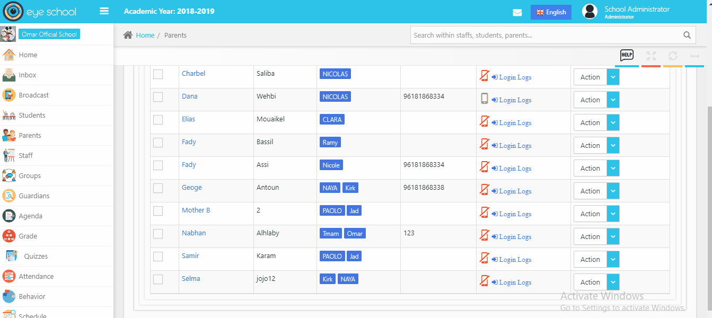Toggle fullscreen with the expand arrows icon

(651, 56)
